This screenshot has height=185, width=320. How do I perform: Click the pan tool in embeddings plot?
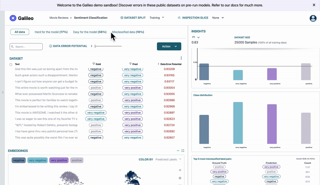tap(180, 178)
